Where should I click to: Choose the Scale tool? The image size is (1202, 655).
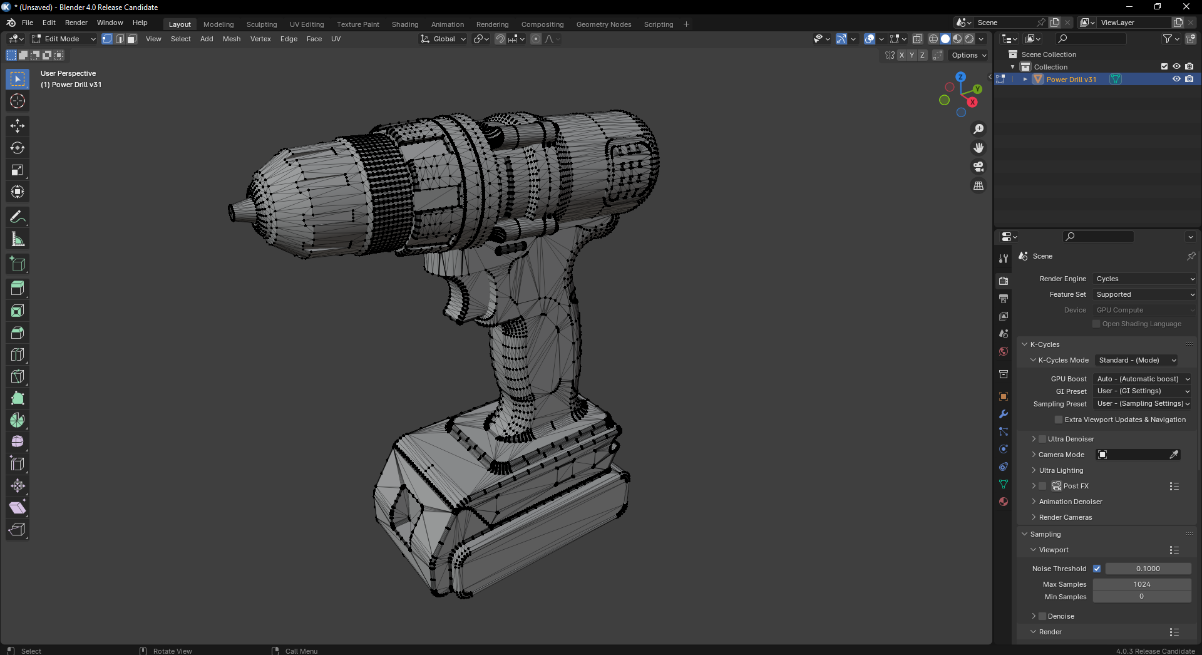(x=18, y=170)
